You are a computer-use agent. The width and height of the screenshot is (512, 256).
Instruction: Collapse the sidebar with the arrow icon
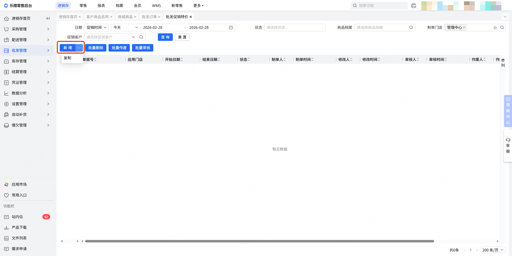pos(48,18)
